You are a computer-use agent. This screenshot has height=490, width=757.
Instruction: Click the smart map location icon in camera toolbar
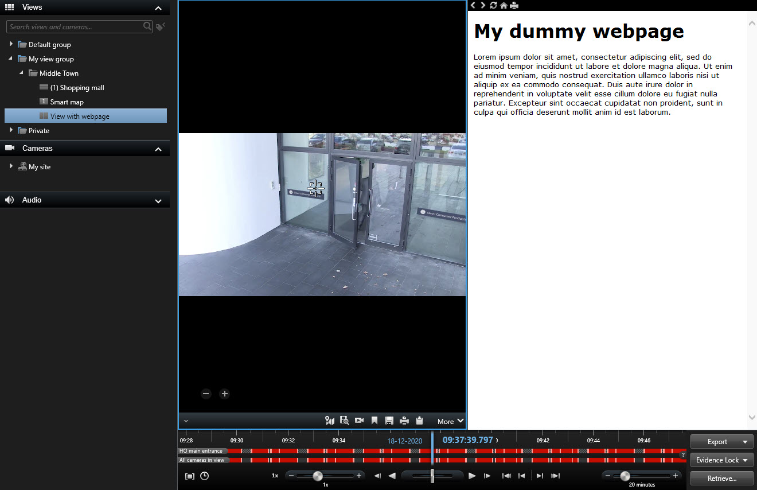click(x=329, y=421)
